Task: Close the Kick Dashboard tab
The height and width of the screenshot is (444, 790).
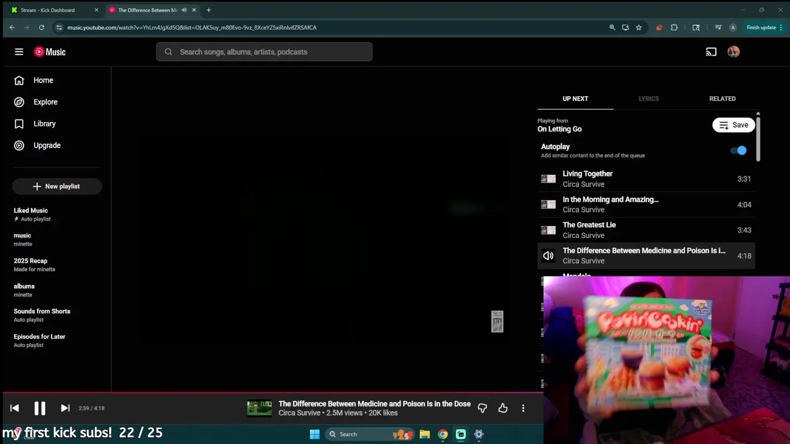Action: [96, 10]
